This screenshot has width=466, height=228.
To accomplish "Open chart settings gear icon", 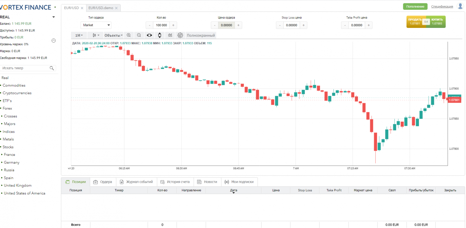I will click(180, 35).
